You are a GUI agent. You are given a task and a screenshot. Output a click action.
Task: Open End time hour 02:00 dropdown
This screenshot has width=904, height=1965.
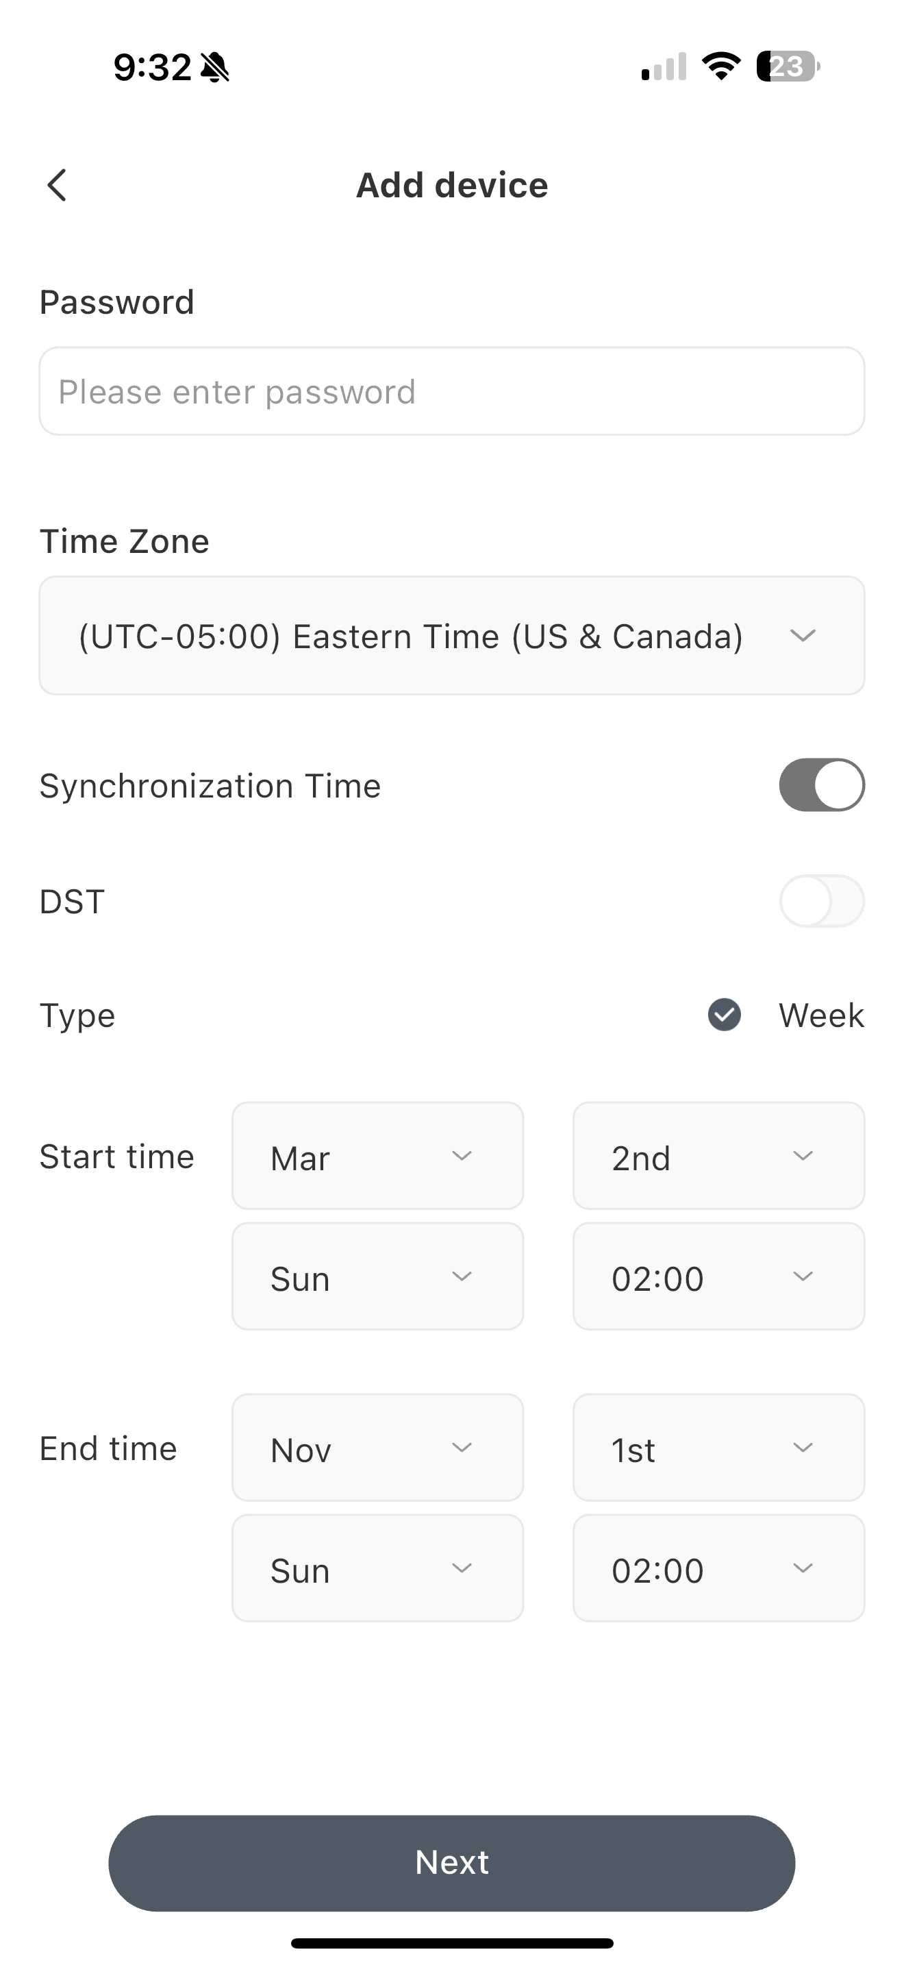tap(718, 1568)
